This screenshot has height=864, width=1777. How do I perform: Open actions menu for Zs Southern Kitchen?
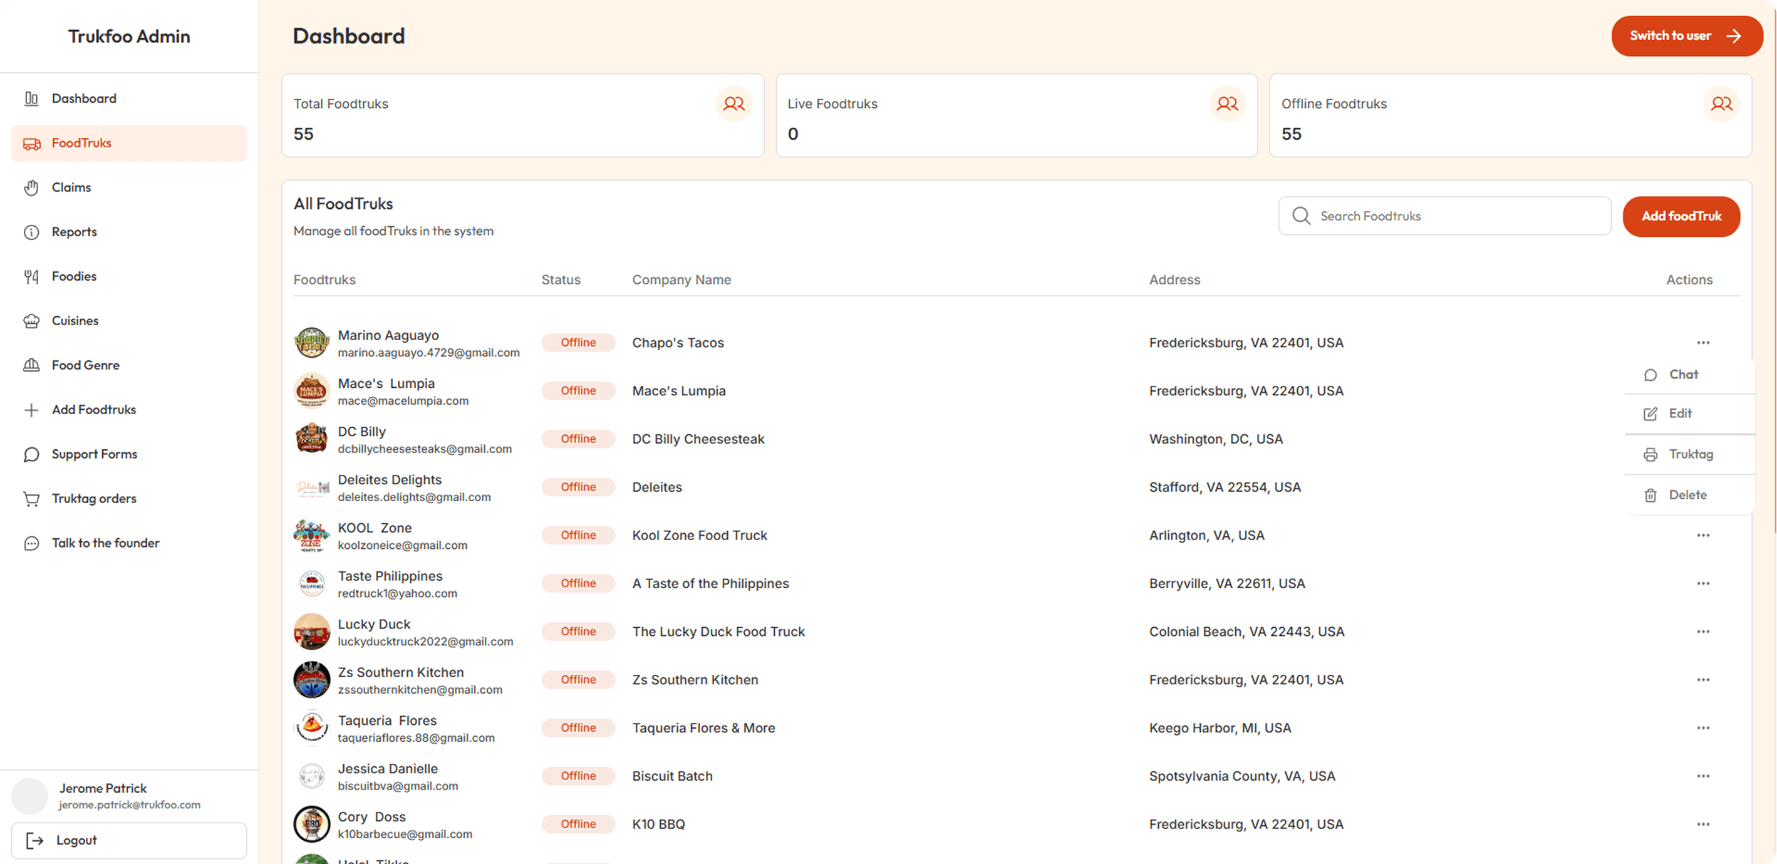[x=1703, y=680]
